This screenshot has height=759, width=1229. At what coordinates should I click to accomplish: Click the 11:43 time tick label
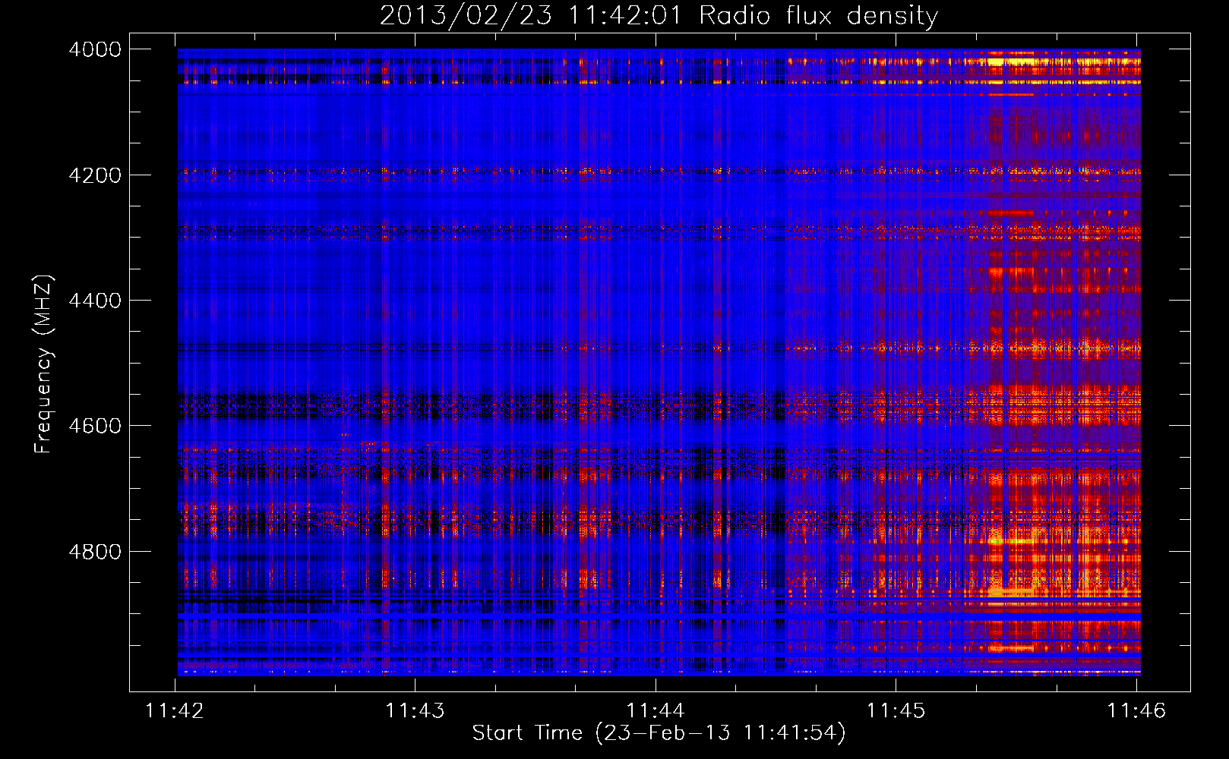tap(415, 710)
